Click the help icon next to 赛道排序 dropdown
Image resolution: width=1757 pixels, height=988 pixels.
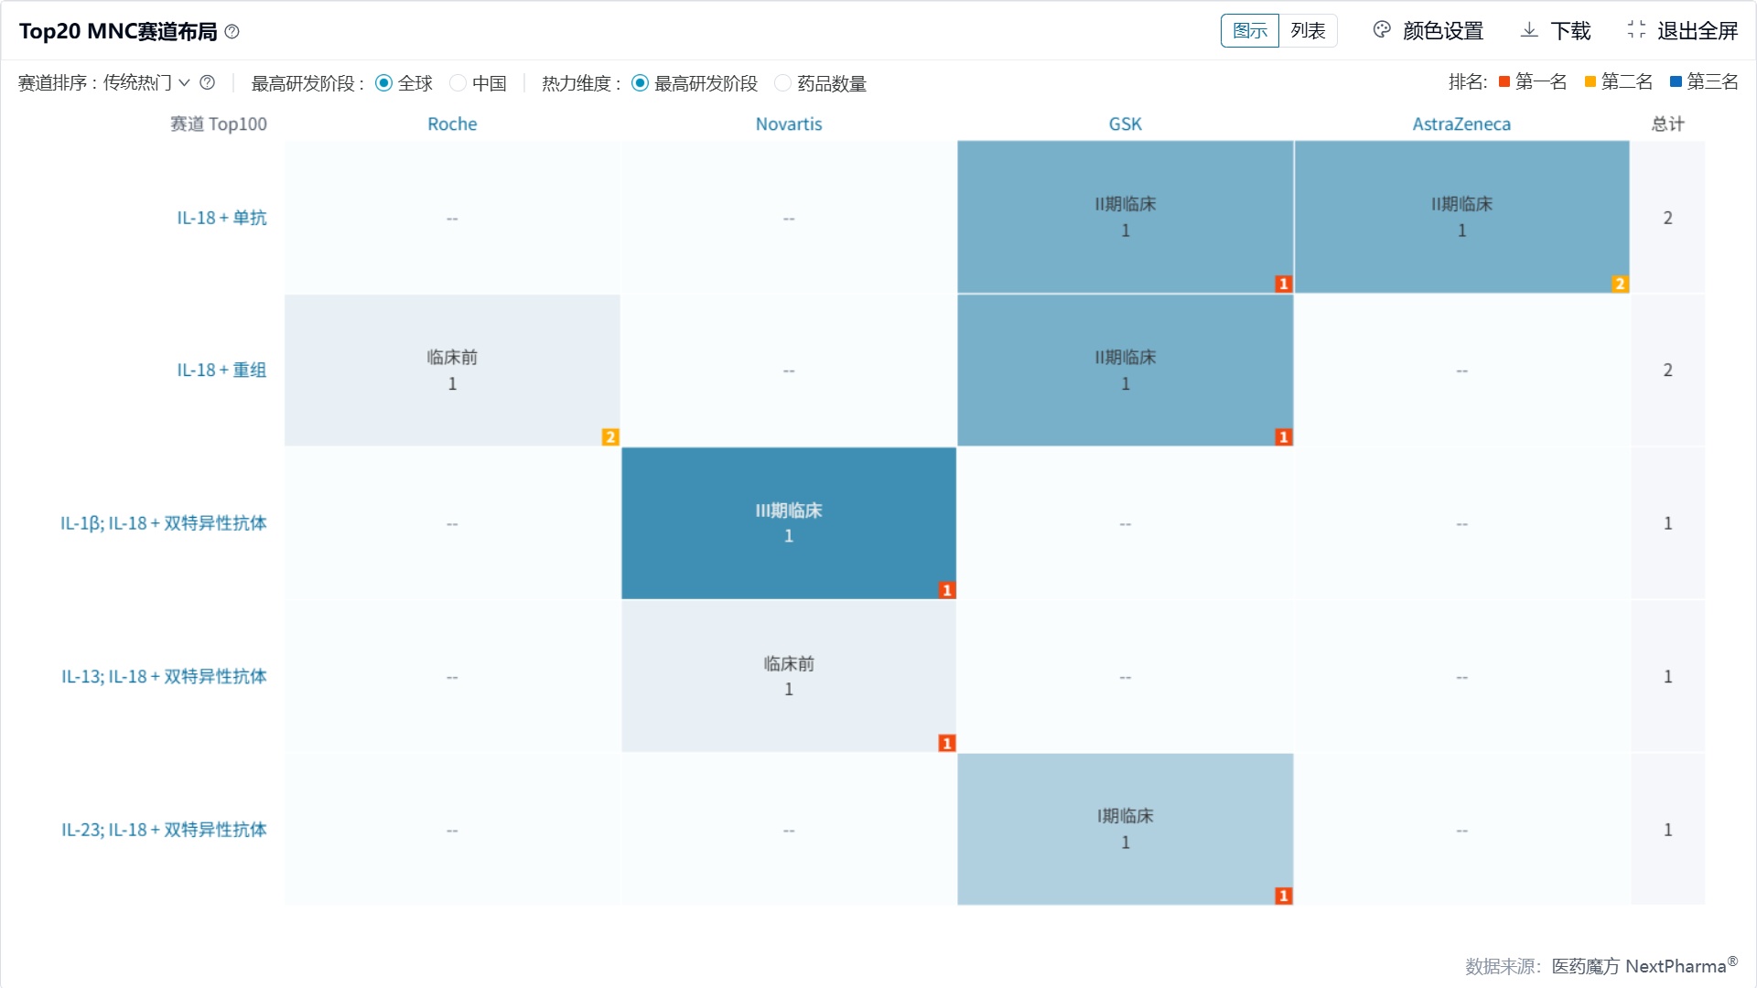pyautogui.click(x=208, y=83)
